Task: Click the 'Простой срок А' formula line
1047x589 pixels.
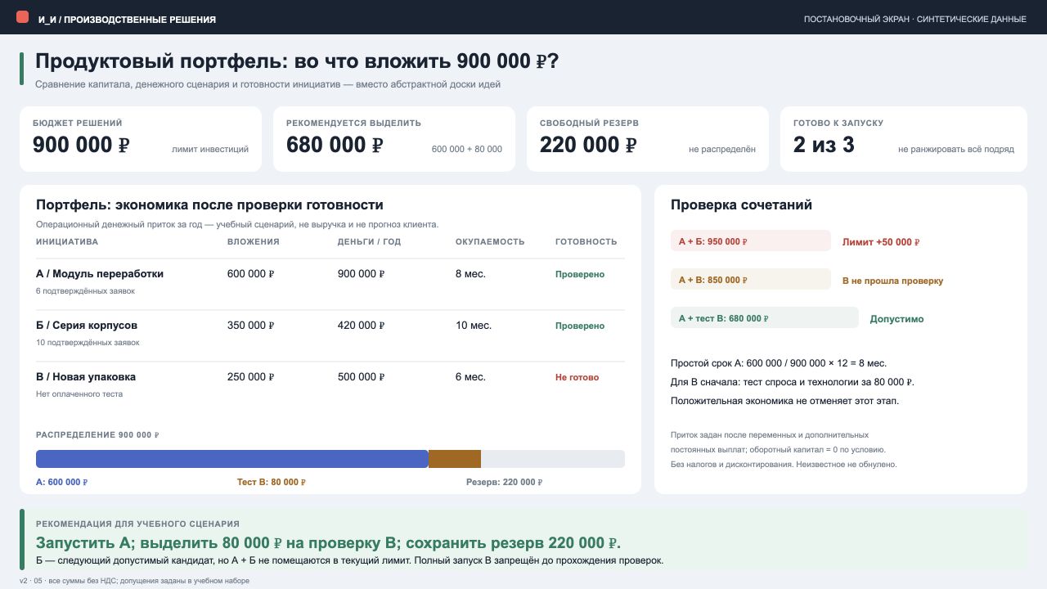Action: coord(779,363)
